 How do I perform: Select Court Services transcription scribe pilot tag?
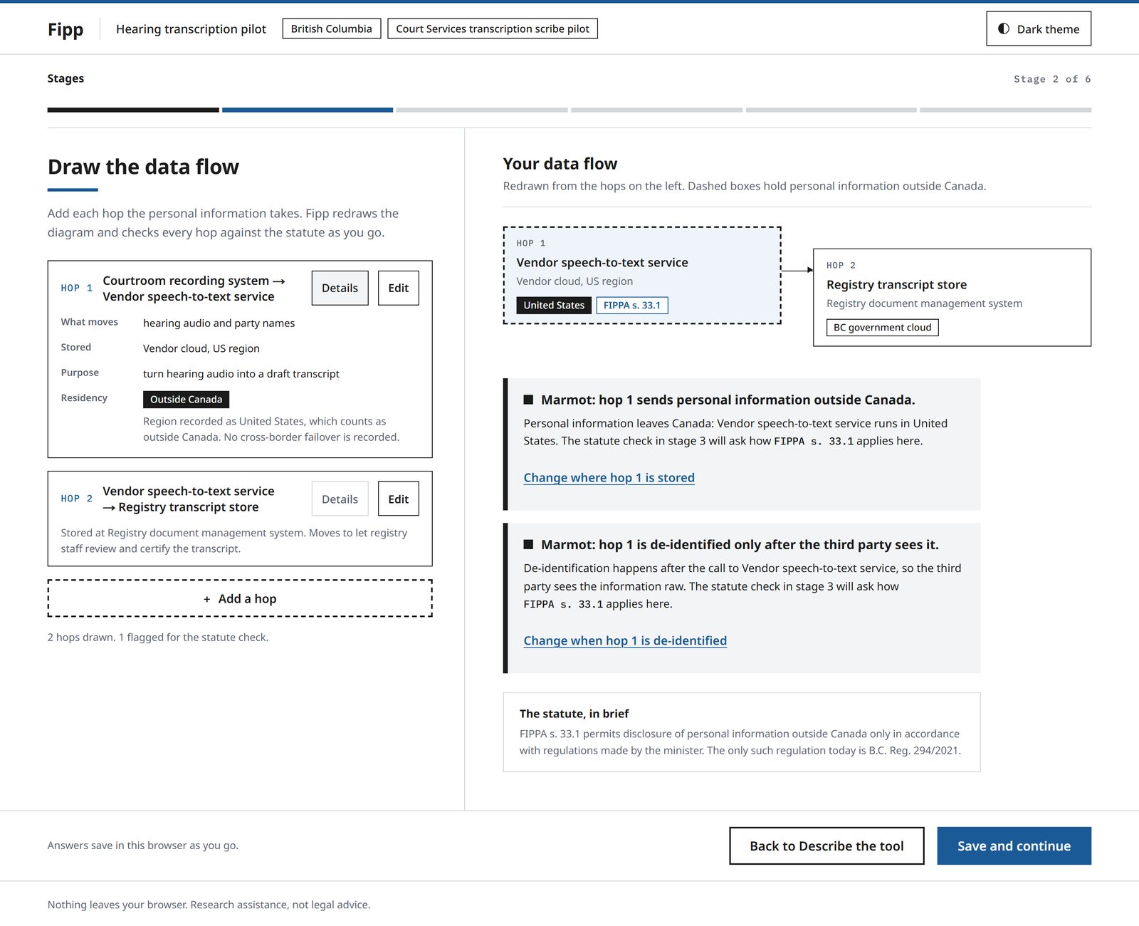(493, 28)
